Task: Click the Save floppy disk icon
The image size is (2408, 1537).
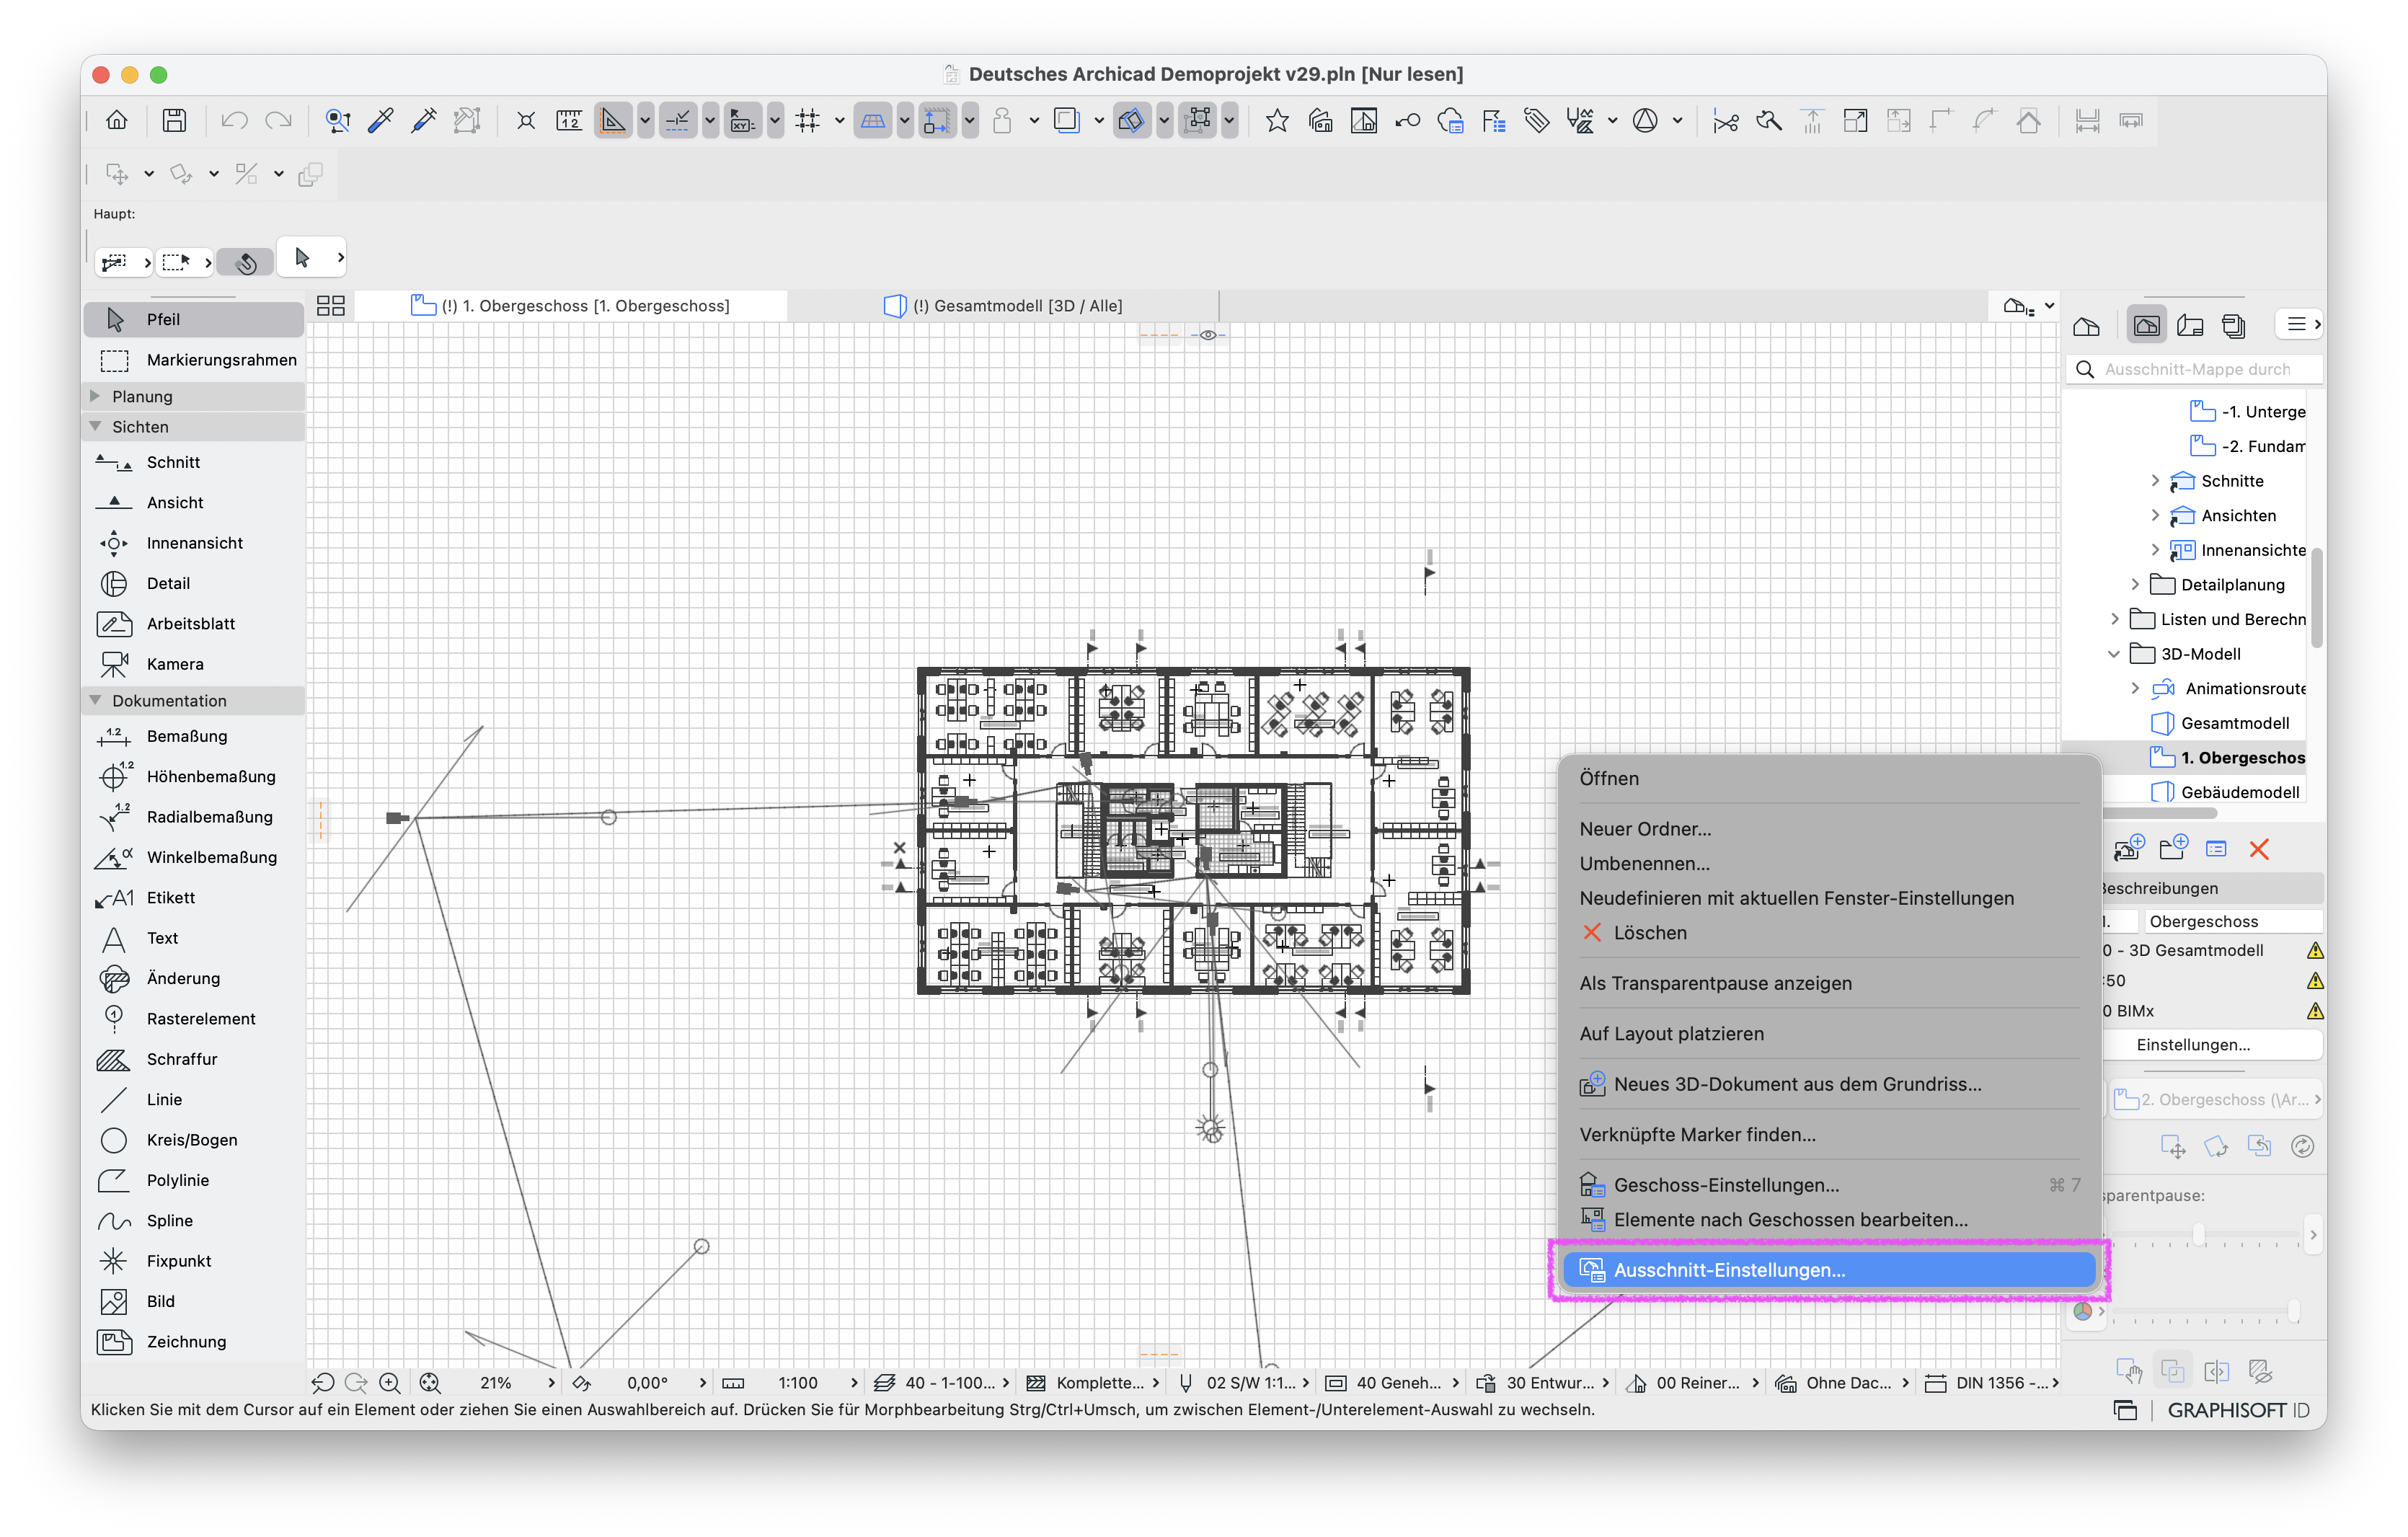Action: point(174,121)
